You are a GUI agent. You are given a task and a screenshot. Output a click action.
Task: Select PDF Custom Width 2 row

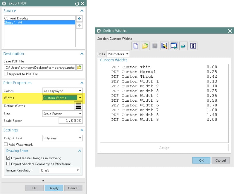tap(164, 86)
